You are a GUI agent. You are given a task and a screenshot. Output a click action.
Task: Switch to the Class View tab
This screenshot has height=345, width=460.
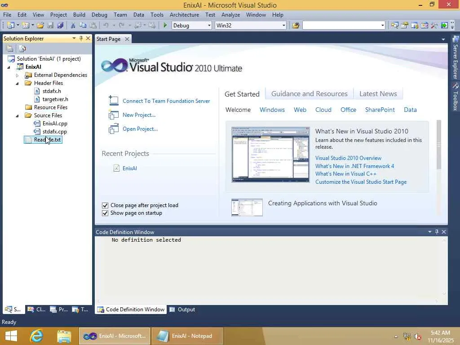(x=37, y=310)
